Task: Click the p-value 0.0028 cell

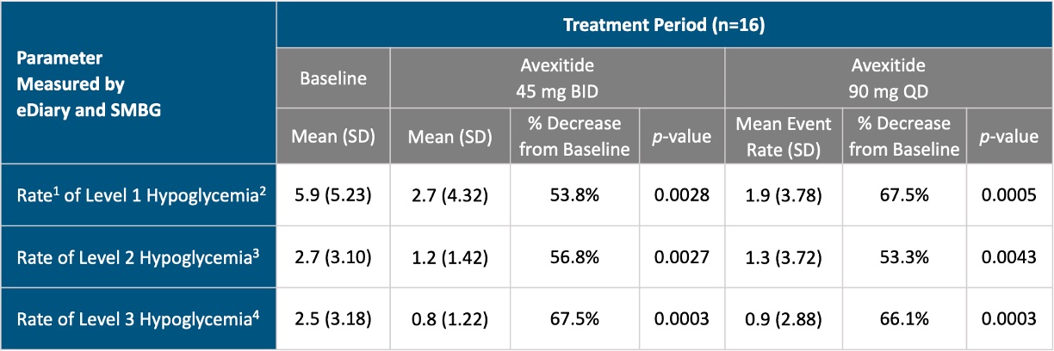Action: (681, 195)
